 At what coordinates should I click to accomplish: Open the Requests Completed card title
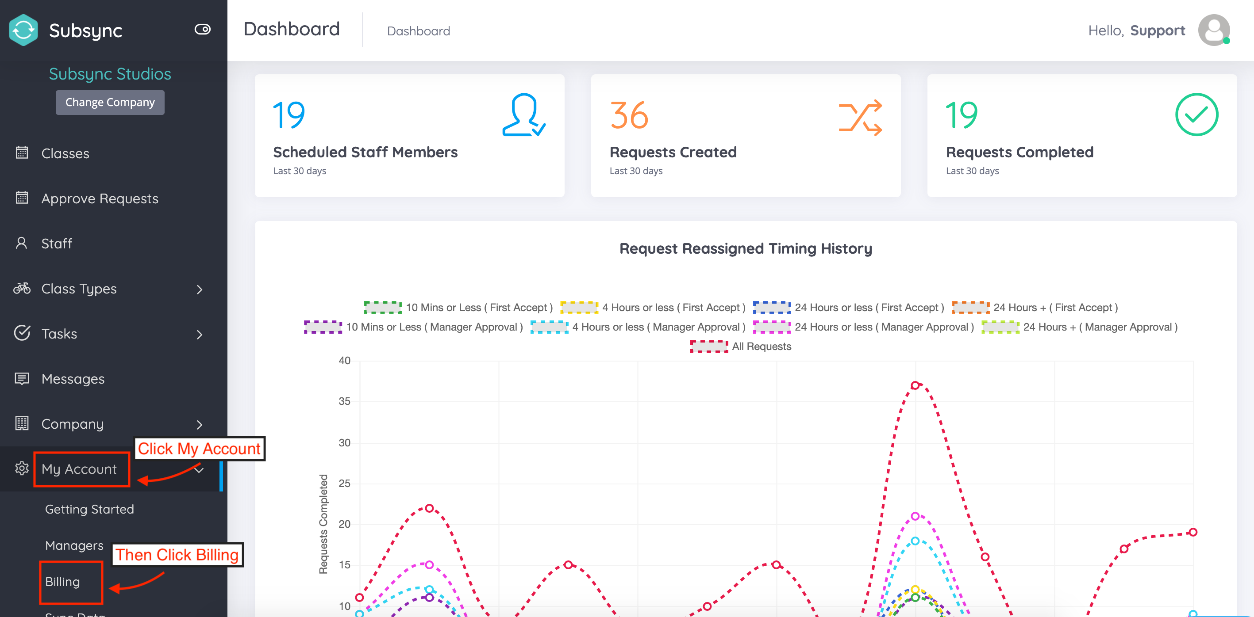(x=1019, y=152)
